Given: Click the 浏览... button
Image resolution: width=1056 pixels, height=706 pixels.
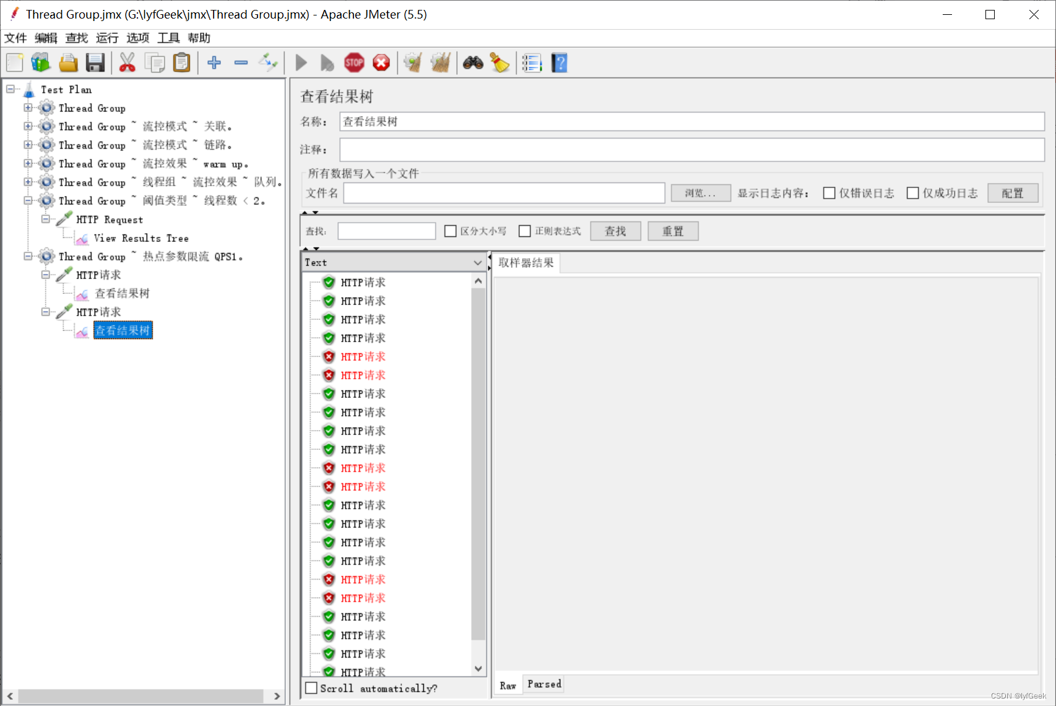Looking at the screenshot, I should pyautogui.click(x=701, y=193).
